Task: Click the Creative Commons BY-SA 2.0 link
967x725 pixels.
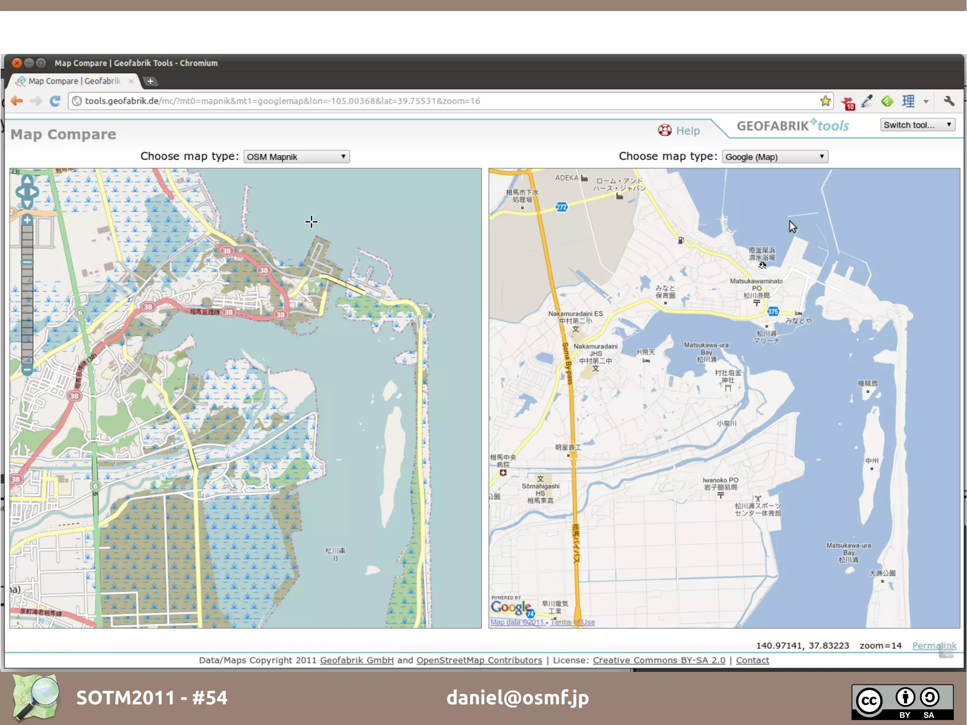Action: pos(659,660)
